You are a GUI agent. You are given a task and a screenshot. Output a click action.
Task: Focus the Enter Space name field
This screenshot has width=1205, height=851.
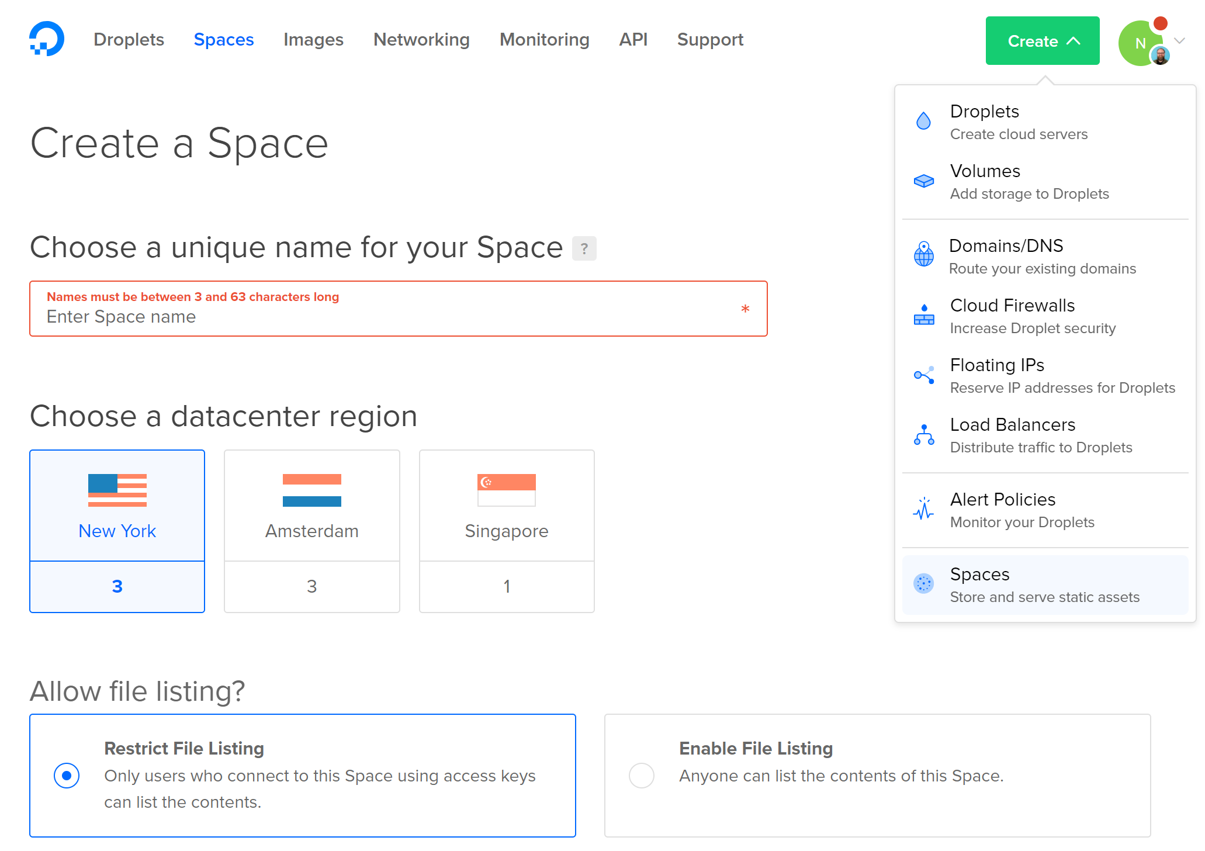[x=399, y=309]
